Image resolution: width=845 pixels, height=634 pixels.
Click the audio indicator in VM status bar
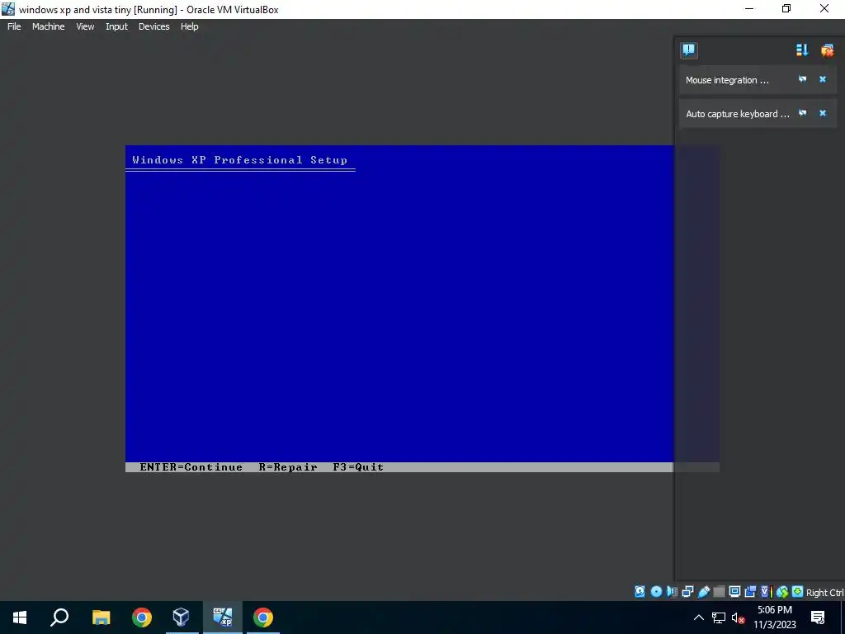tap(672, 591)
